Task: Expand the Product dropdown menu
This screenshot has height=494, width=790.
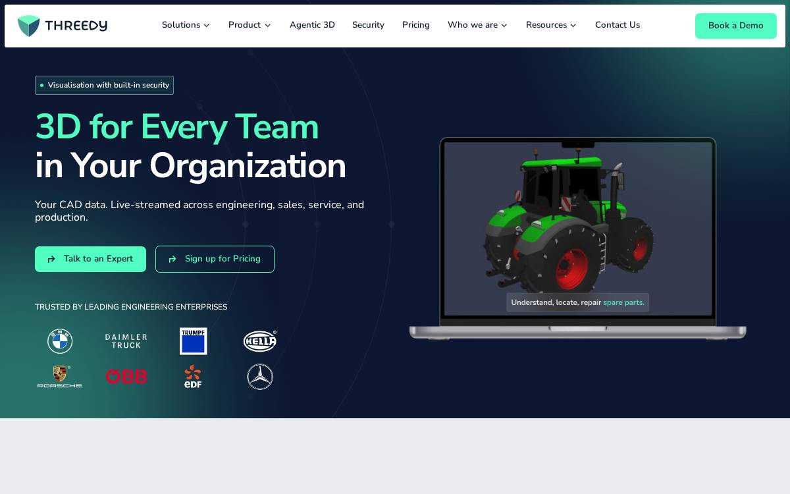Action: click(x=250, y=25)
